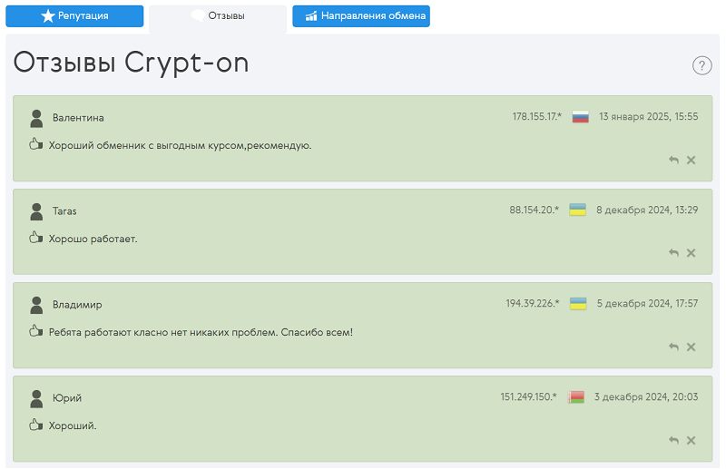This screenshot has width=726, height=469.
Task: Click the IP address 194.39.226.*
Action: click(x=533, y=304)
